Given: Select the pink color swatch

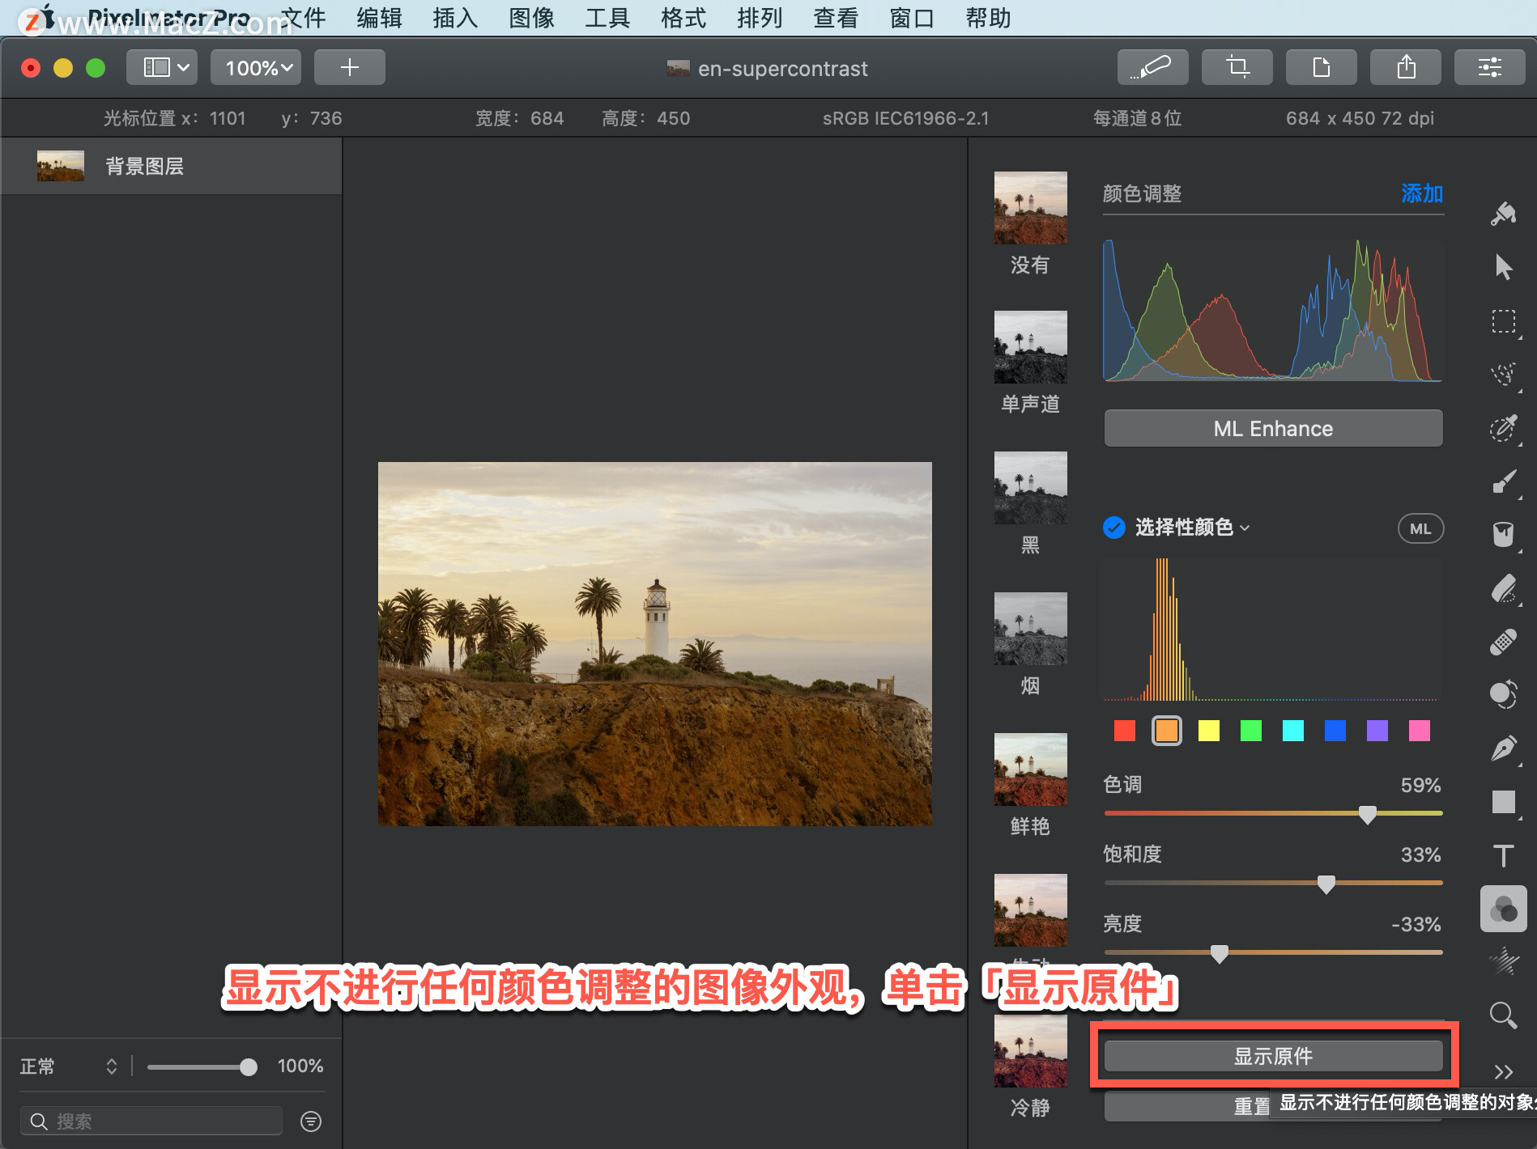Looking at the screenshot, I should tap(1420, 731).
